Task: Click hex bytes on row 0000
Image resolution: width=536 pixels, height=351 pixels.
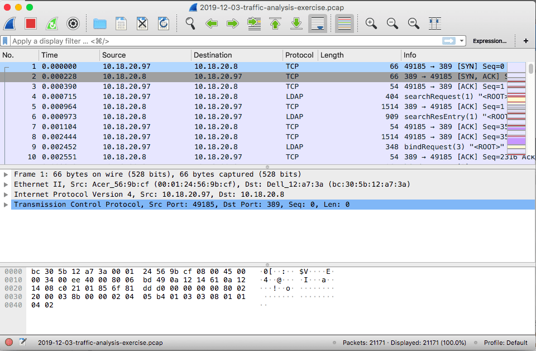Action: 138,272
